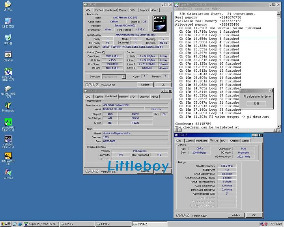This screenshot has height=227, width=284.
Task: Open About...(A) menu in Super PI
Action: [202, 9]
